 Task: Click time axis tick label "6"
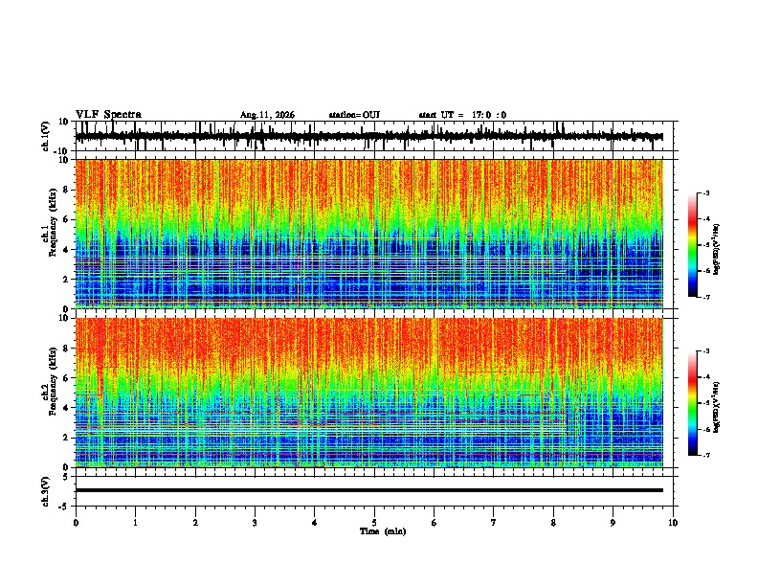[435, 523]
